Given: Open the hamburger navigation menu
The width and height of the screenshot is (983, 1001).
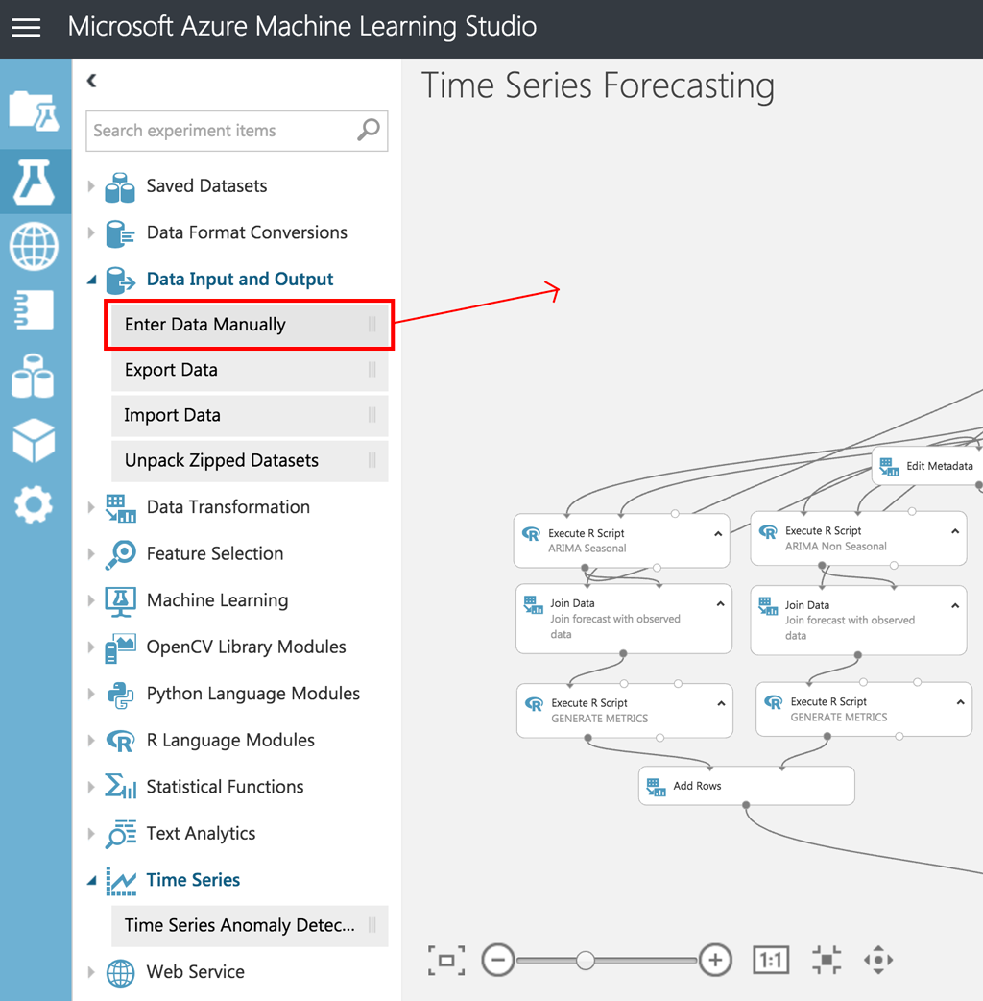Looking at the screenshot, I should pos(26,27).
